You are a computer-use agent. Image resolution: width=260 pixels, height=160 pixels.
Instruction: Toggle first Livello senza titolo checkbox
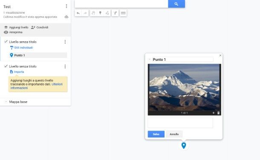[6, 42]
